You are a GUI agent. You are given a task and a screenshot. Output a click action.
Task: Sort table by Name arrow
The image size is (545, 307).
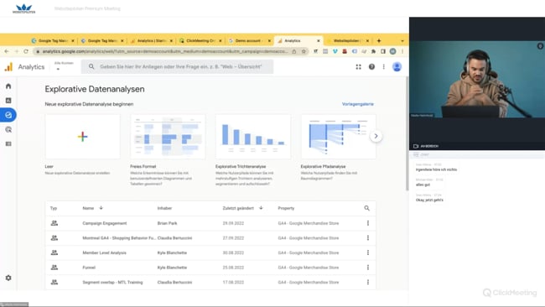[101, 208]
